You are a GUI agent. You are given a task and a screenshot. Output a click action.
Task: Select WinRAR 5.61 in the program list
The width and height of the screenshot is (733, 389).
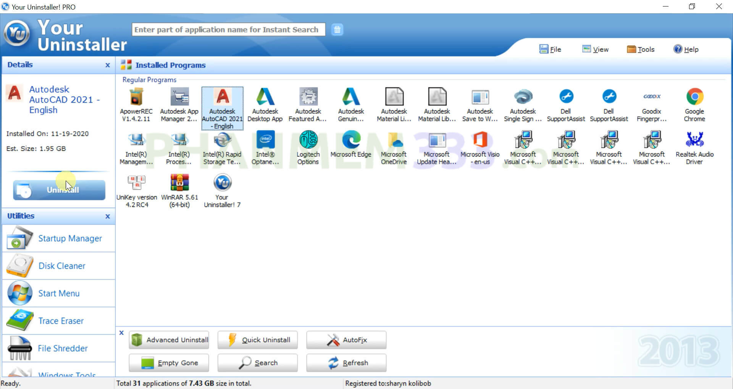179,183
